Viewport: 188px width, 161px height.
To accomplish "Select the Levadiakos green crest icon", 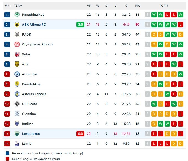I will pos(17,134).
